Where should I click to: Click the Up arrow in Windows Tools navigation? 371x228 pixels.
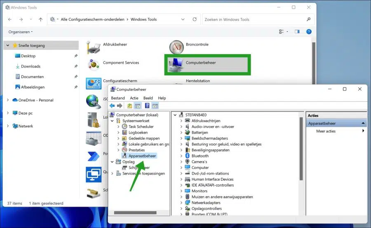point(41,20)
